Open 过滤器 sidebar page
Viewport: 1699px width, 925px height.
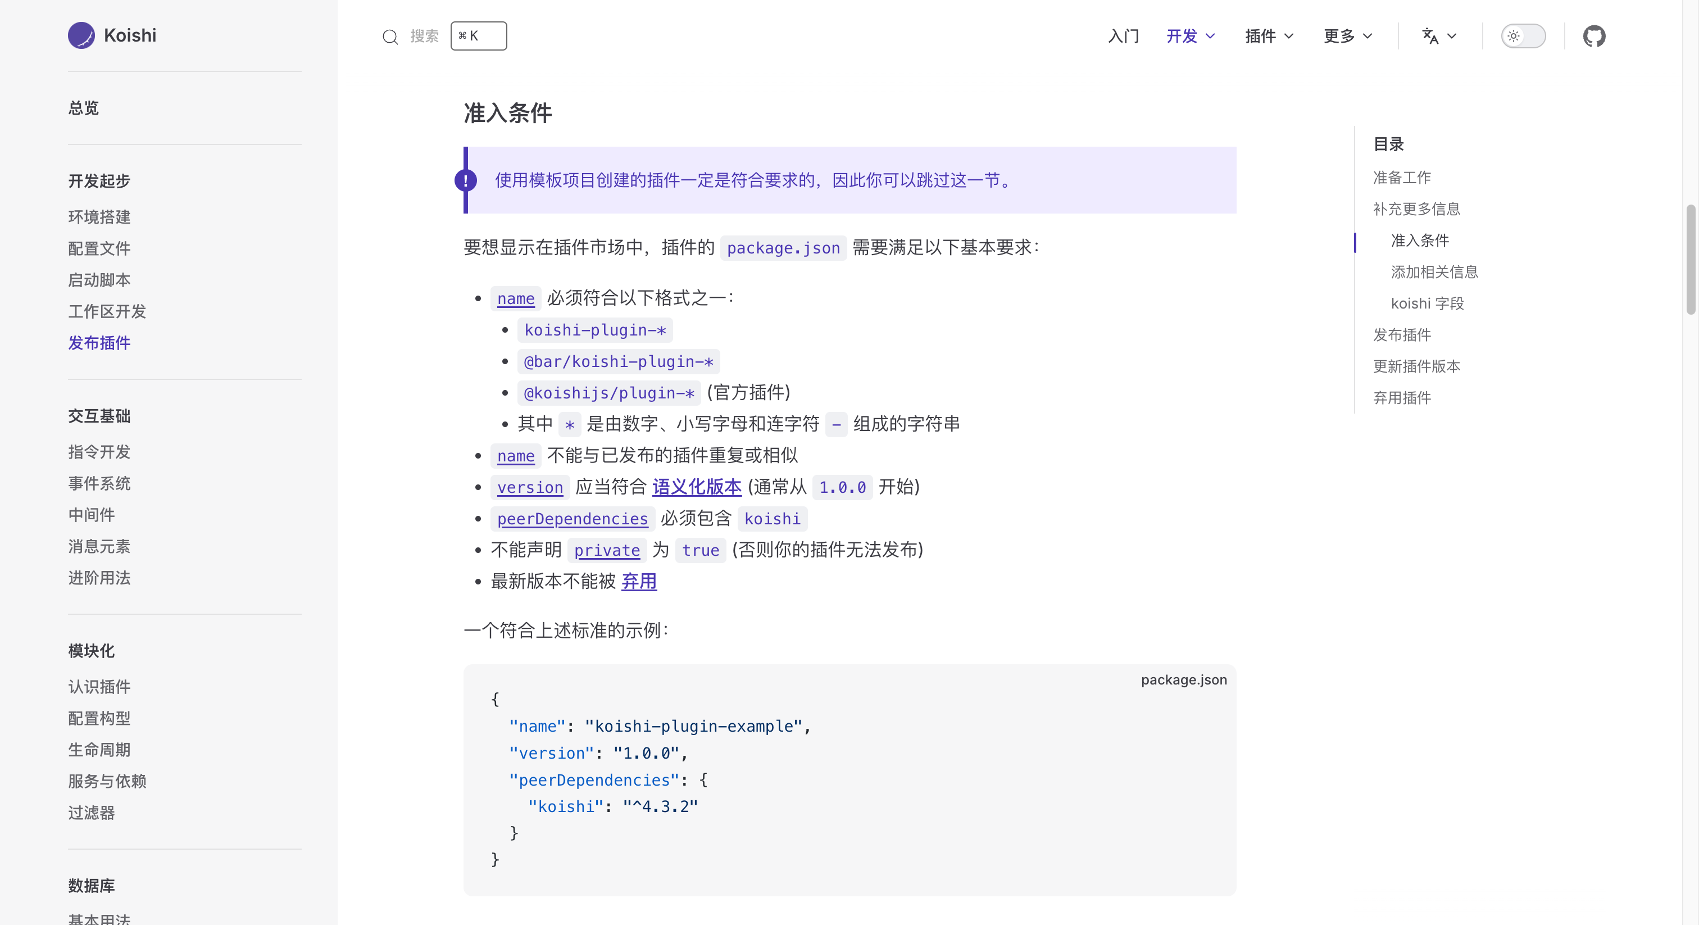92,812
